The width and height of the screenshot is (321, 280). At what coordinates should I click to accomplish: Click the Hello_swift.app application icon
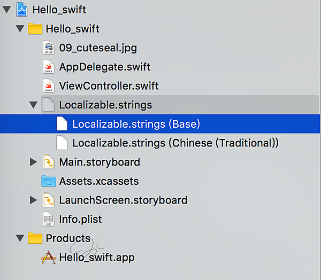point(48,258)
